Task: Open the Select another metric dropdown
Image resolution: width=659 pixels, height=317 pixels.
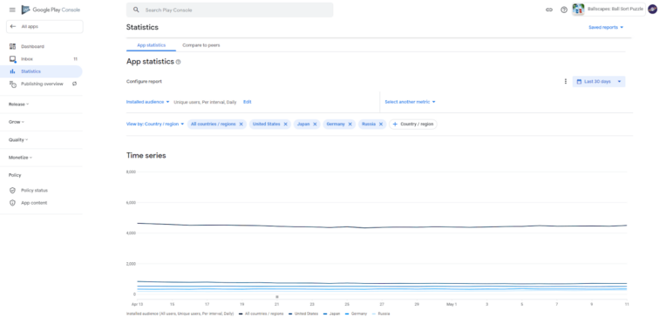Action: 410,102
